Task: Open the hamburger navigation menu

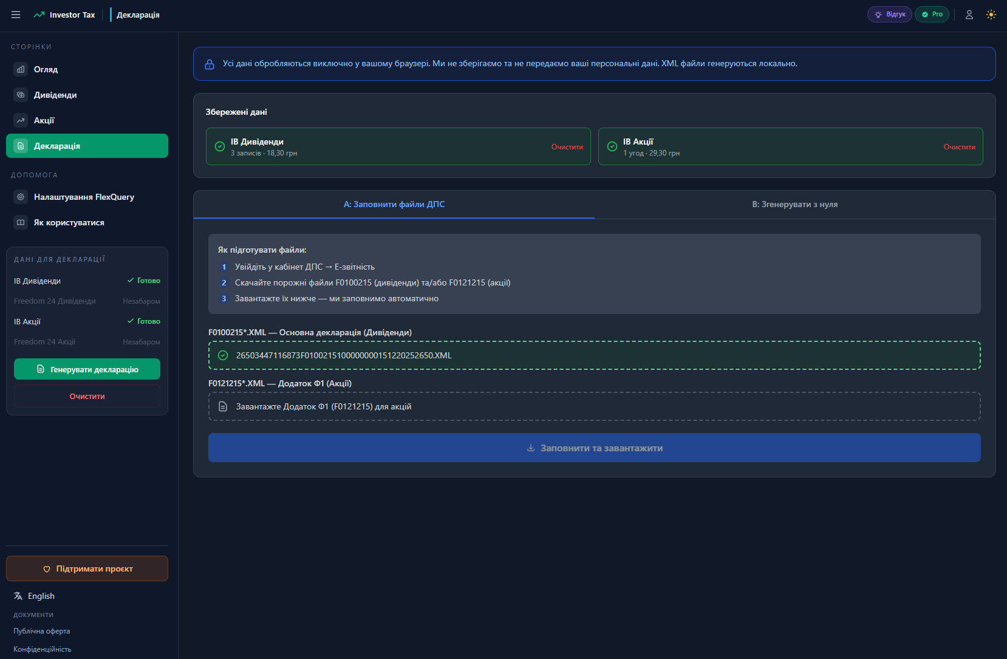Action: pyautogui.click(x=16, y=14)
